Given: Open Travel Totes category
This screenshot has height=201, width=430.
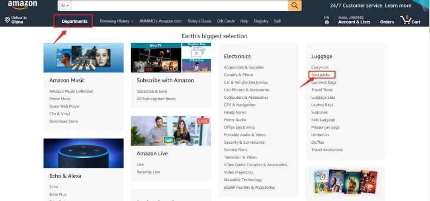Looking at the screenshot, I should pos(322,90).
